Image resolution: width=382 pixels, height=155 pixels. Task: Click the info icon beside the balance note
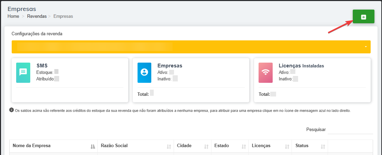coord(12,110)
